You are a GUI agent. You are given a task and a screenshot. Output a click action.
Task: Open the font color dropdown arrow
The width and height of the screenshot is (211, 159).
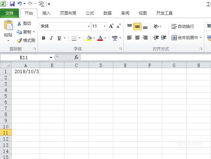105,38
